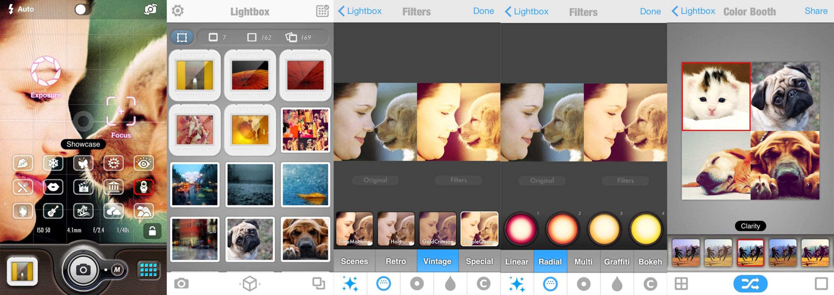Open Lightbox settings gear

(178, 11)
